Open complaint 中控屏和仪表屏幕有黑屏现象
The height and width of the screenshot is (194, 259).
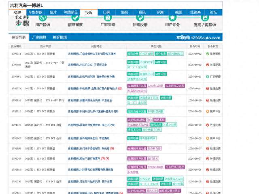(x=91, y=170)
